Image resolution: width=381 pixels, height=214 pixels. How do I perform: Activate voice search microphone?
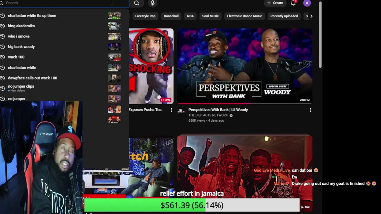coord(152,3)
